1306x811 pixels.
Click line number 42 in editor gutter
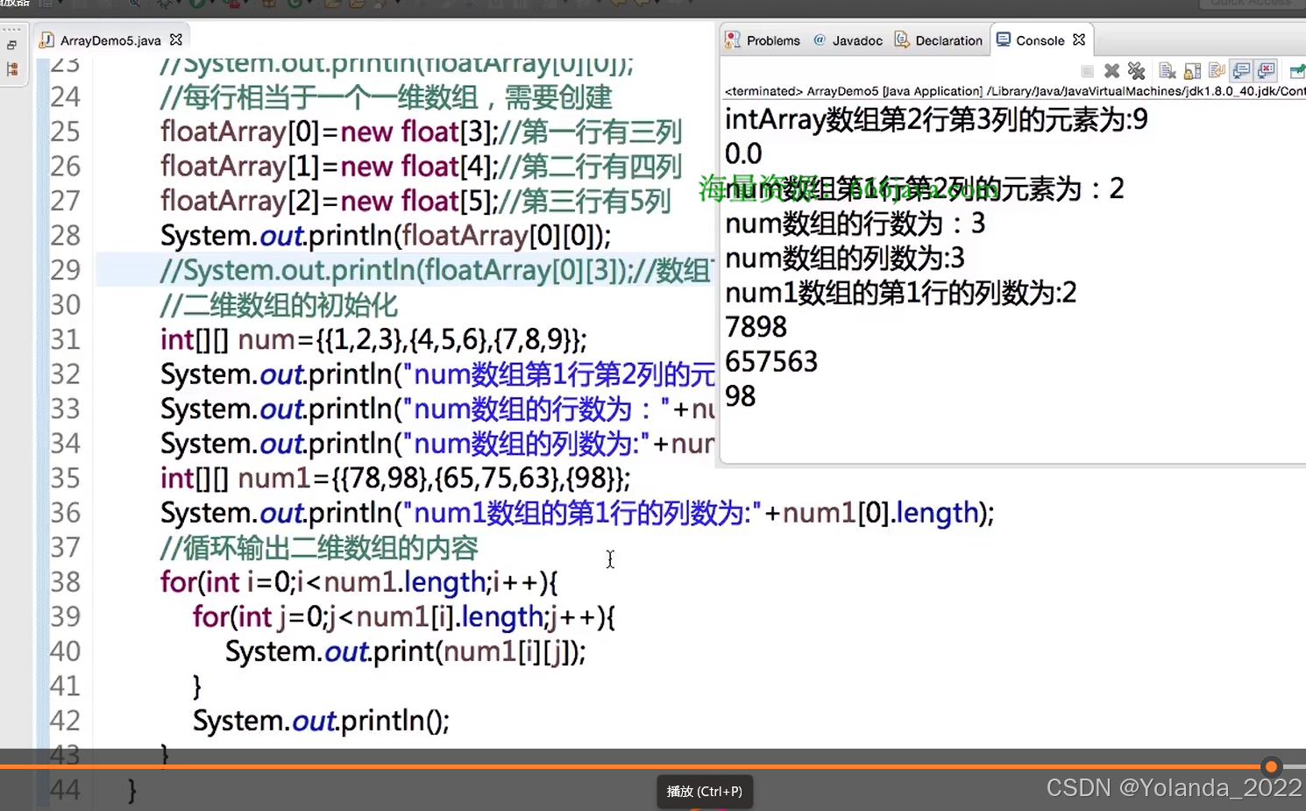[65, 721]
